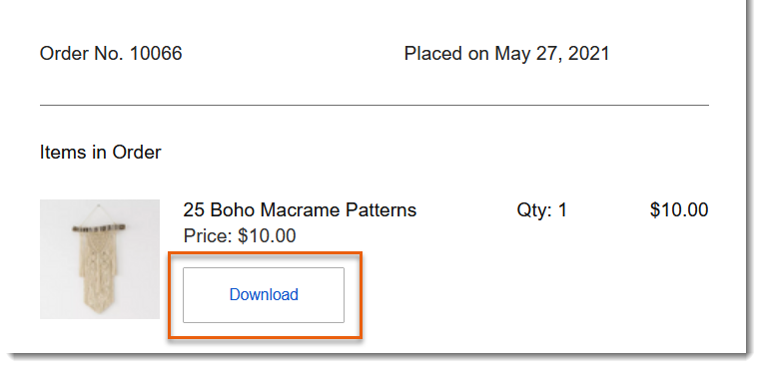This screenshot has height=368, width=761.
Task: Click the Qty: label
Action: [535, 210]
